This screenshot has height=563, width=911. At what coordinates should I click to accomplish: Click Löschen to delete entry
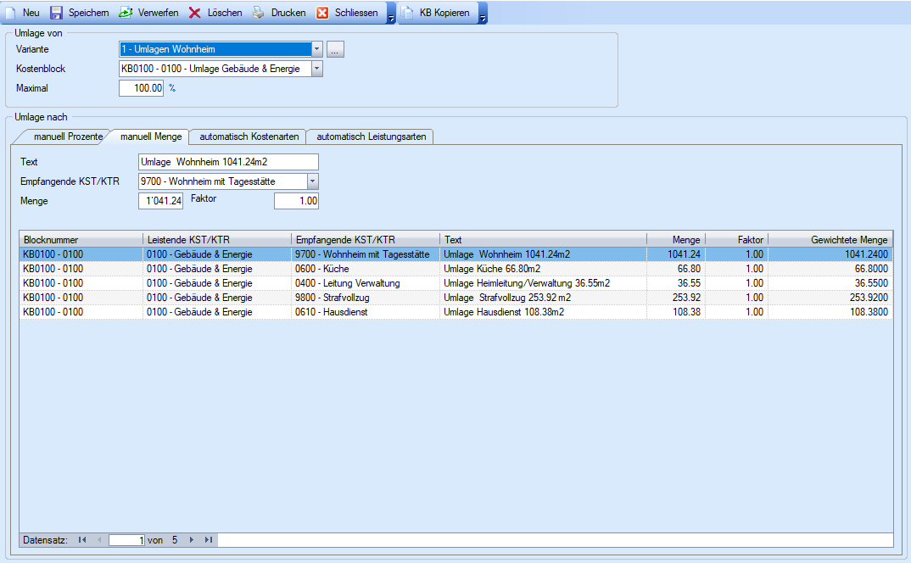coord(225,12)
